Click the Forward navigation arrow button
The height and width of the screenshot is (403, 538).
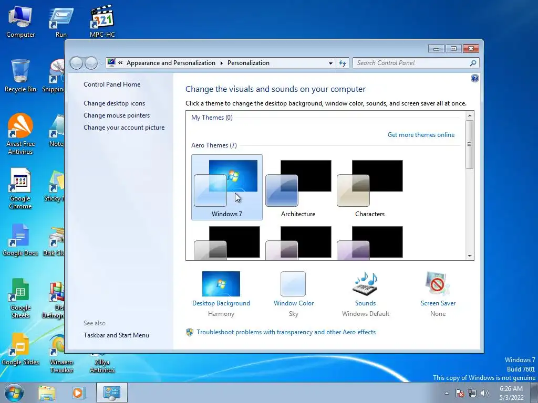(91, 63)
